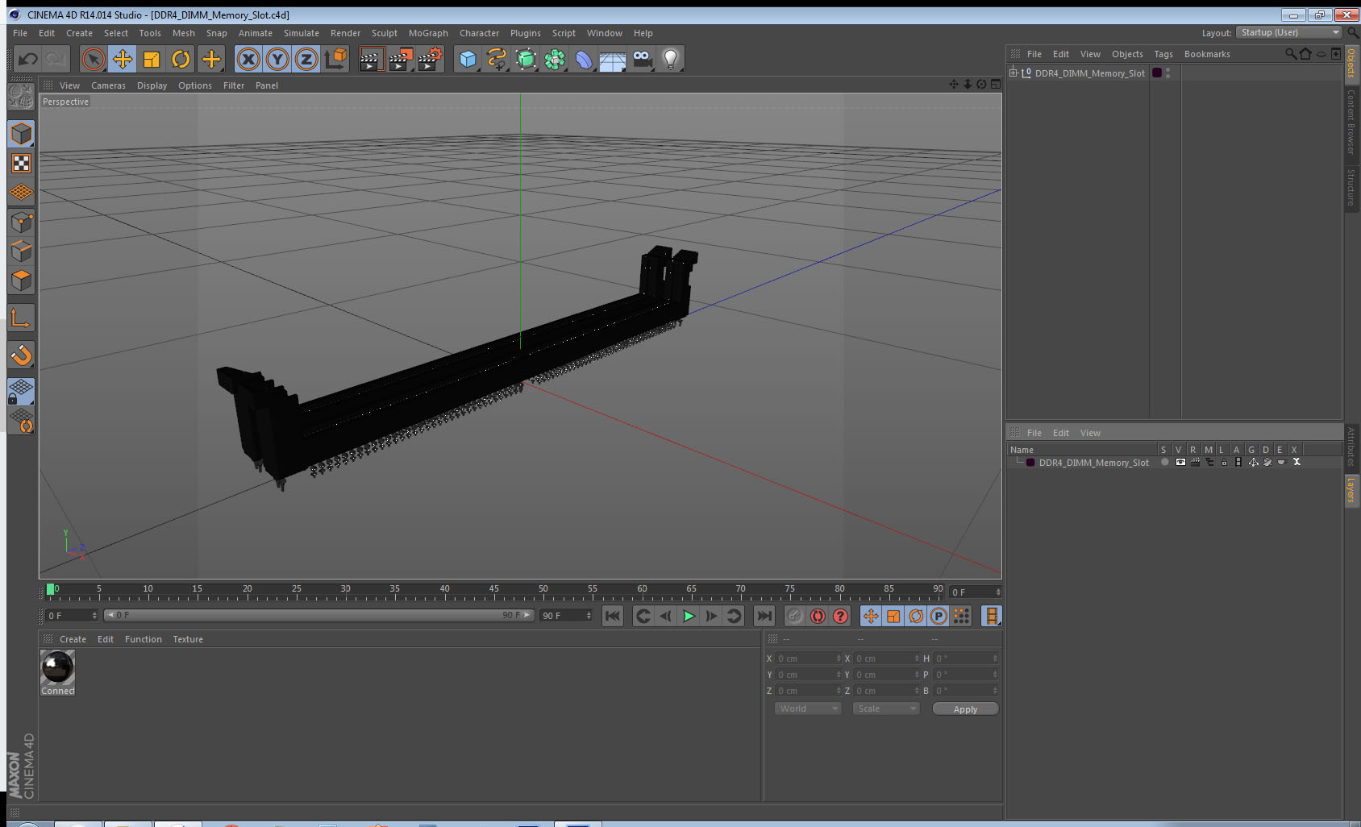This screenshot has width=1361, height=827.
Task: Select the Live Selection tool
Action: (94, 59)
